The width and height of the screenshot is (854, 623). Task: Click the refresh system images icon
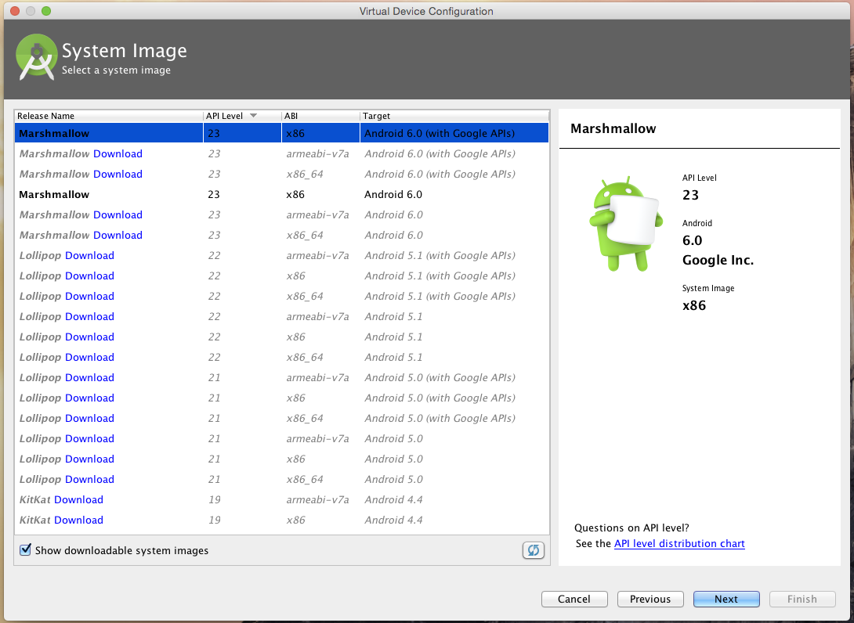tap(533, 550)
